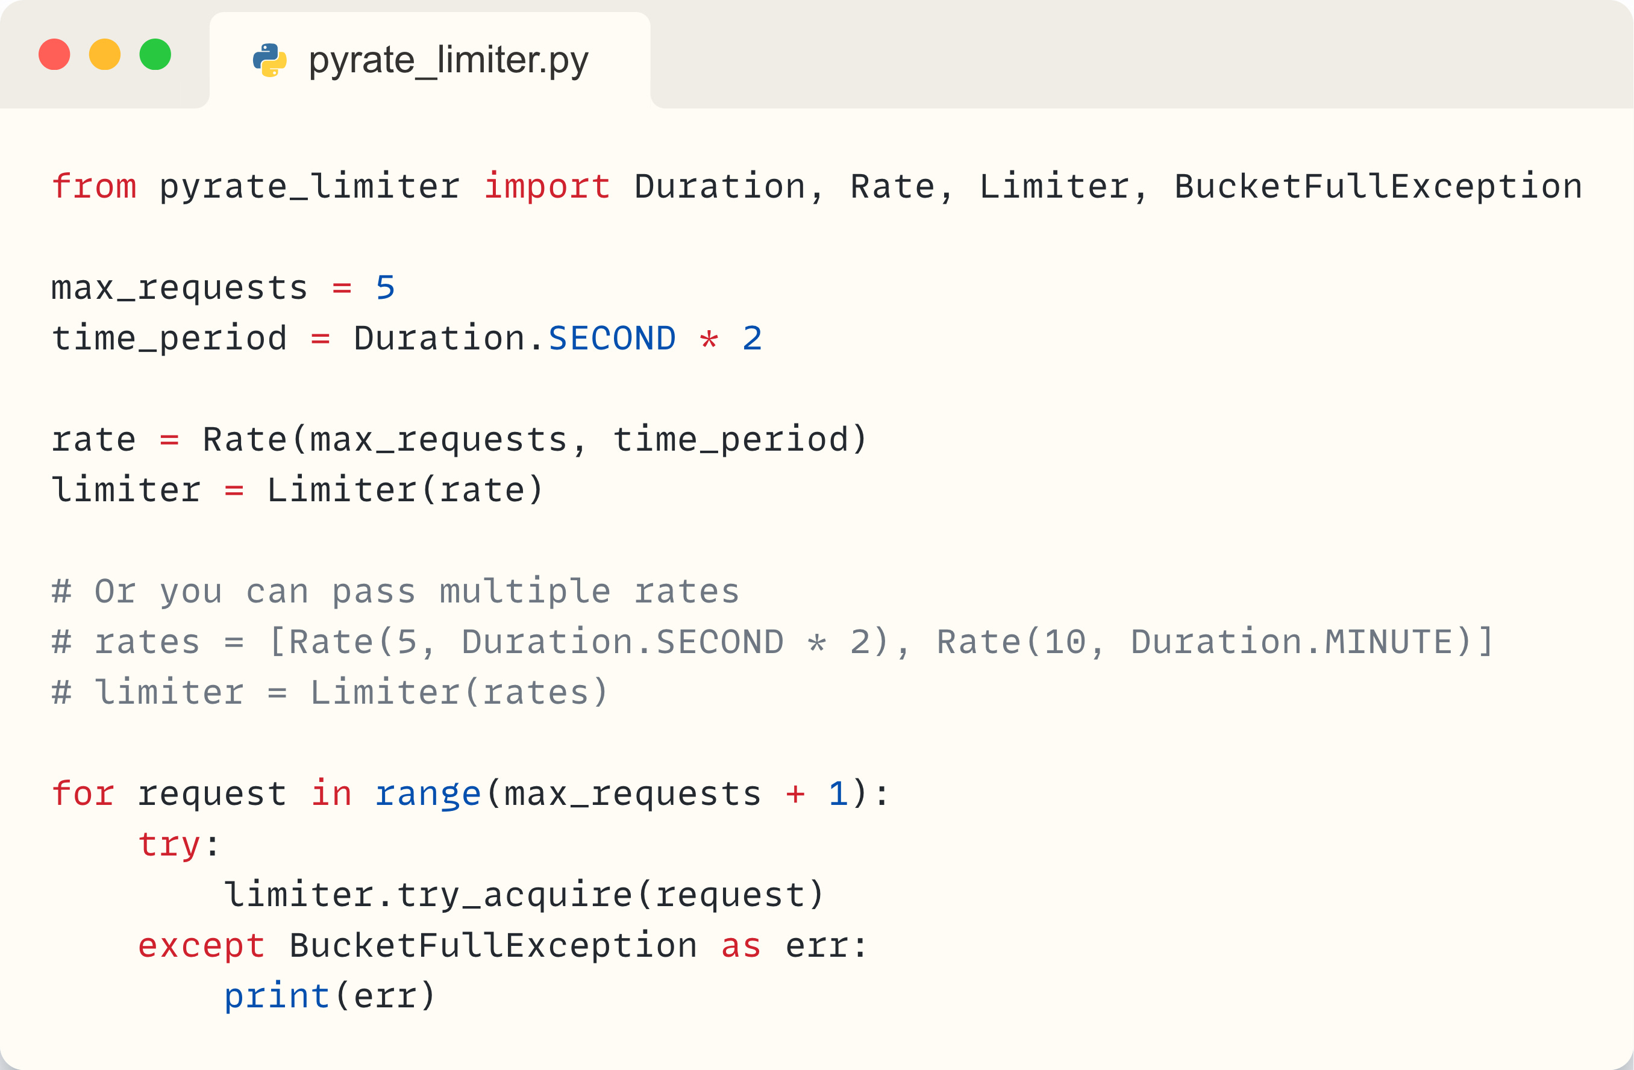
Task: Click 'BucketFullException' in the import line
Action: click(x=1378, y=186)
